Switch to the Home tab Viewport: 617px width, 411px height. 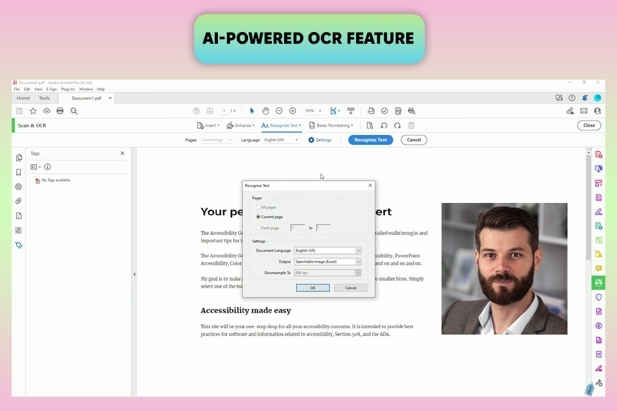pos(23,98)
